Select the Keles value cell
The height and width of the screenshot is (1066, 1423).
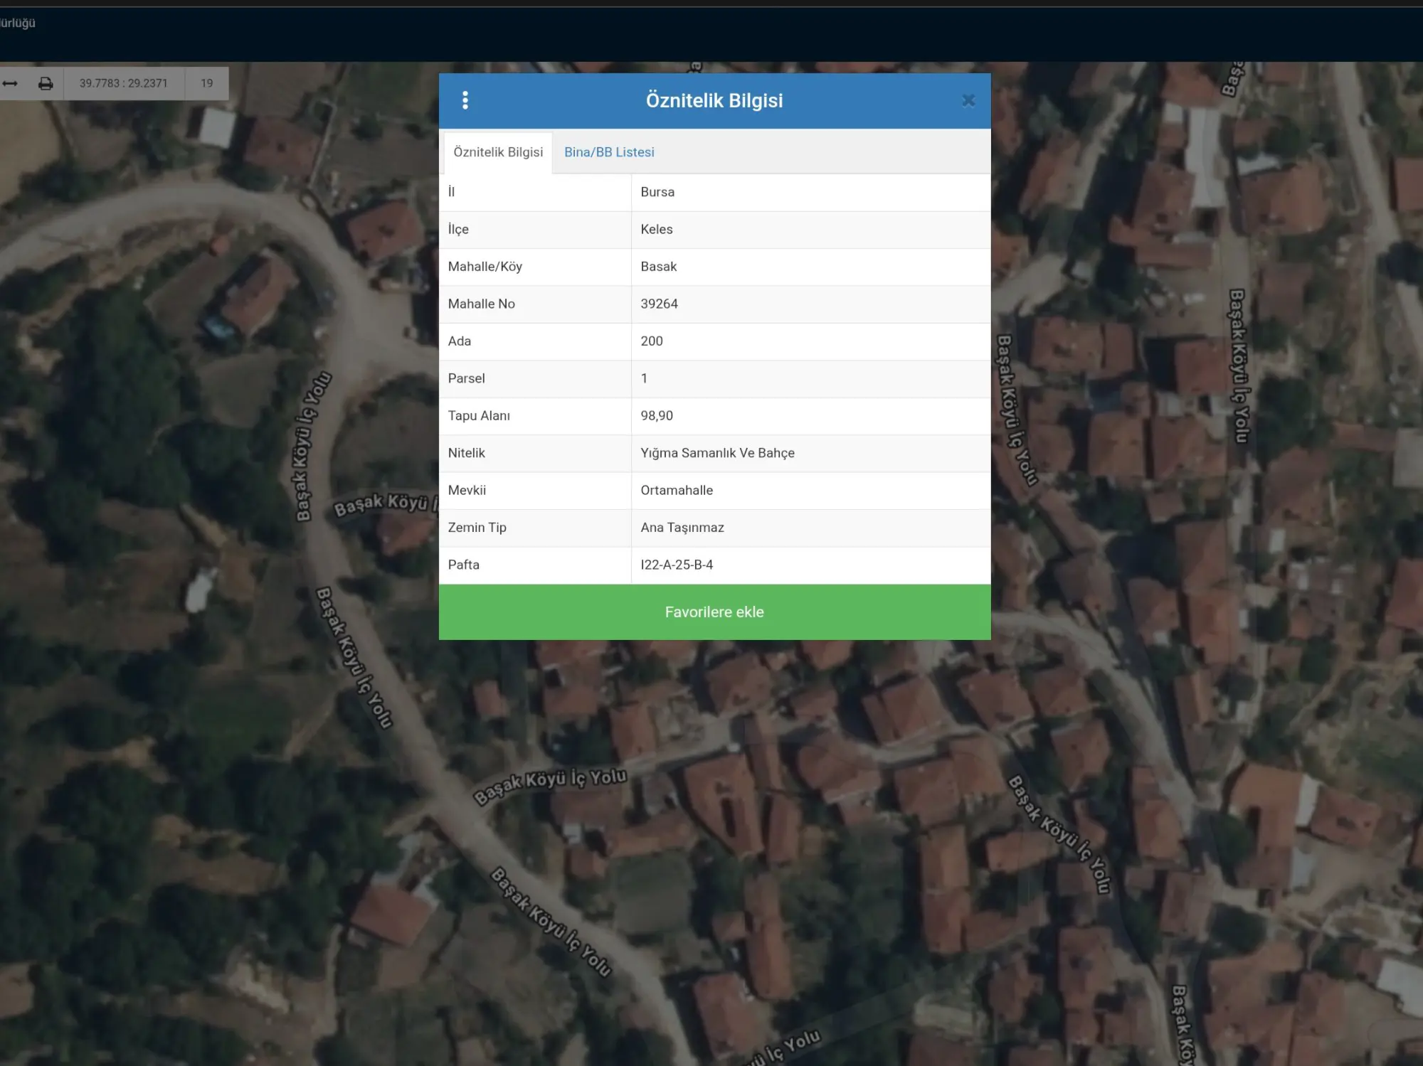(810, 230)
